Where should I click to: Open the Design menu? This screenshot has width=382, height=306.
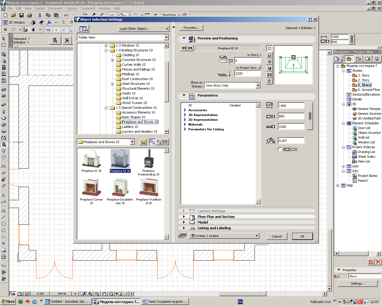[x=40, y=8]
